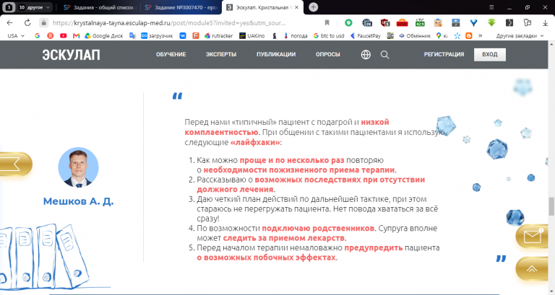Click the gold scroll-to-top arrow button
This screenshot has height=295, width=555.
533,268
